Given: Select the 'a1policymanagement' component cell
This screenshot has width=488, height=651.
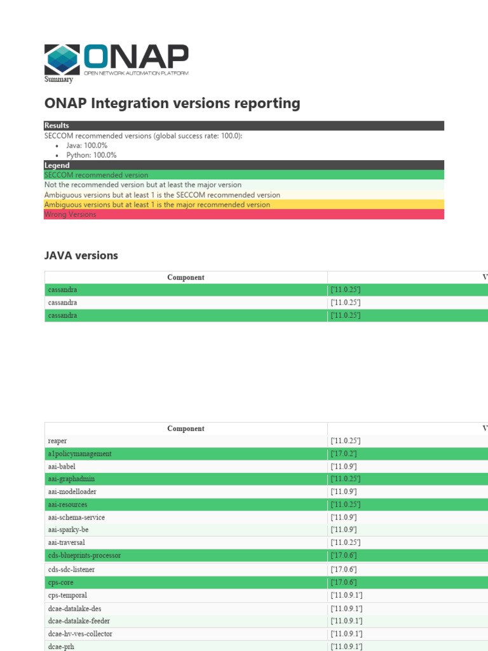Looking at the screenshot, I should 186,454.
